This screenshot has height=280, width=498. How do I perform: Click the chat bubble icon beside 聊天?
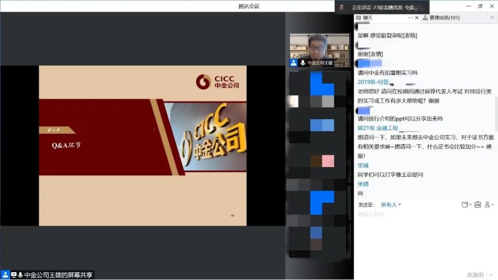coord(359,18)
